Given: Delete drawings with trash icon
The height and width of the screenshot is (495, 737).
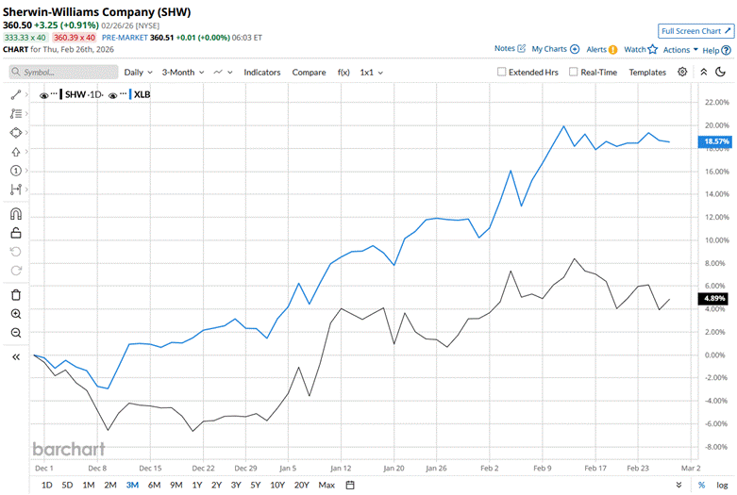Looking at the screenshot, I should [x=15, y=295].
